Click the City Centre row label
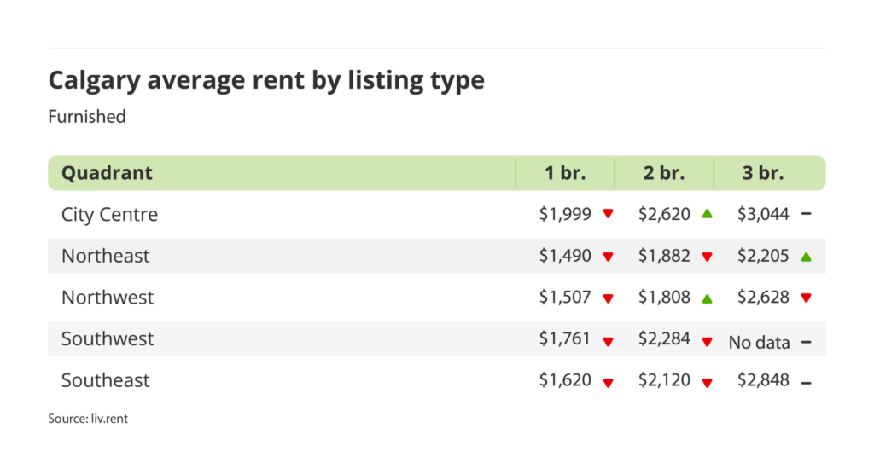The height and width of the screenshot is (451, 874). tap(109, 214)
